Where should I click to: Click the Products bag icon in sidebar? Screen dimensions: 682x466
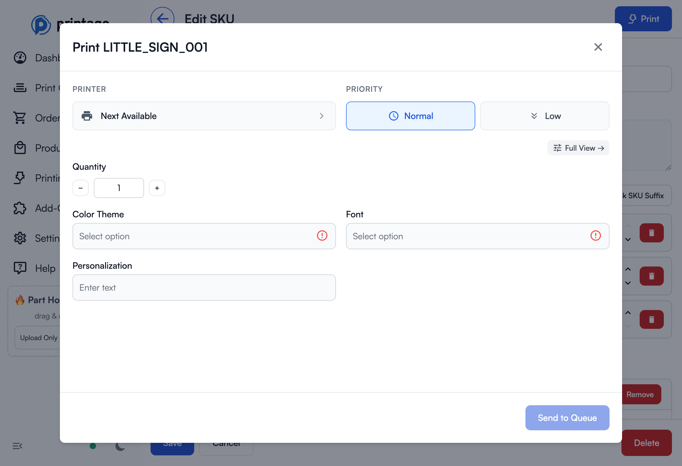pyautogui.click(x=20, y=148)
